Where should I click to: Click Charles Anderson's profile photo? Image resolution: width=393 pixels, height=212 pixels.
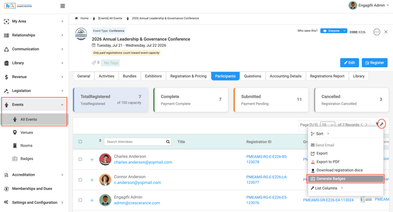105,159
